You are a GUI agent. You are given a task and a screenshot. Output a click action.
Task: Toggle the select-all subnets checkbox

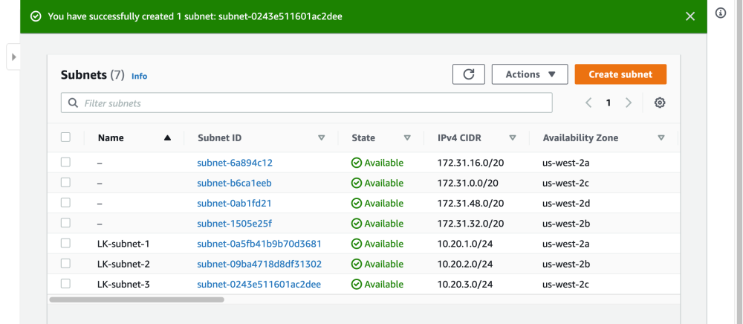pyautogui.click(x=66, y=137)
